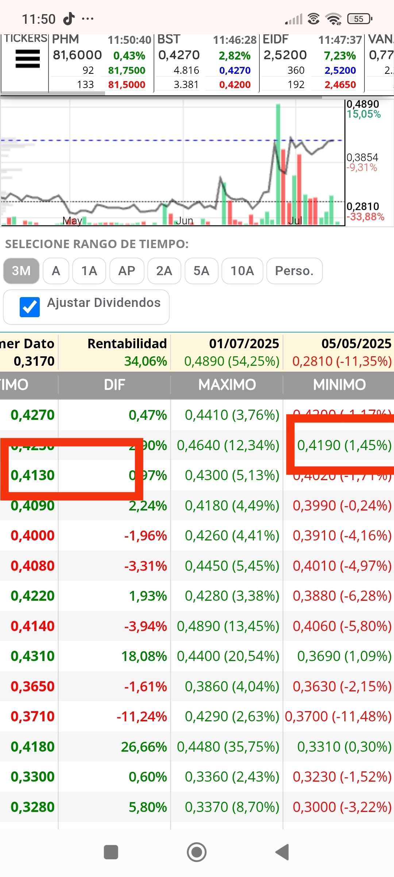Screen dimensions: 394x877
Task: Select the 5A time range
Action: 201,271
